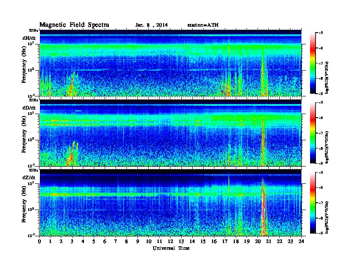Click the "15" tick on the time axis
Viewport: 359px width, 277px height.
[x=204, y=242]
